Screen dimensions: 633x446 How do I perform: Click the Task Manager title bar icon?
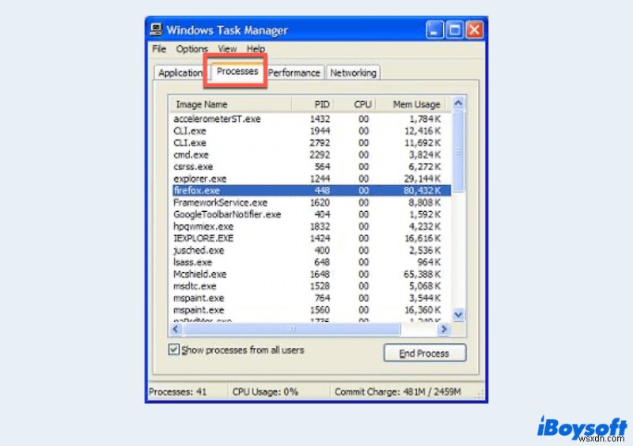156,29
